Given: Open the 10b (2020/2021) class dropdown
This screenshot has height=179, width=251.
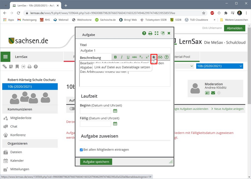Looking at the screenshot, I should (220, 66).
